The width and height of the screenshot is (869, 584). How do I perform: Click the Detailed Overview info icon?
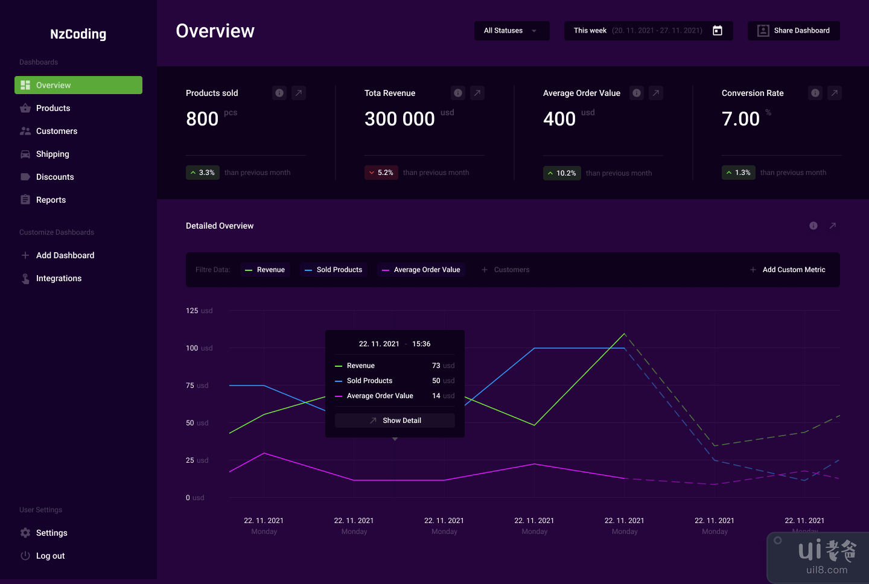tap(813, 226)
